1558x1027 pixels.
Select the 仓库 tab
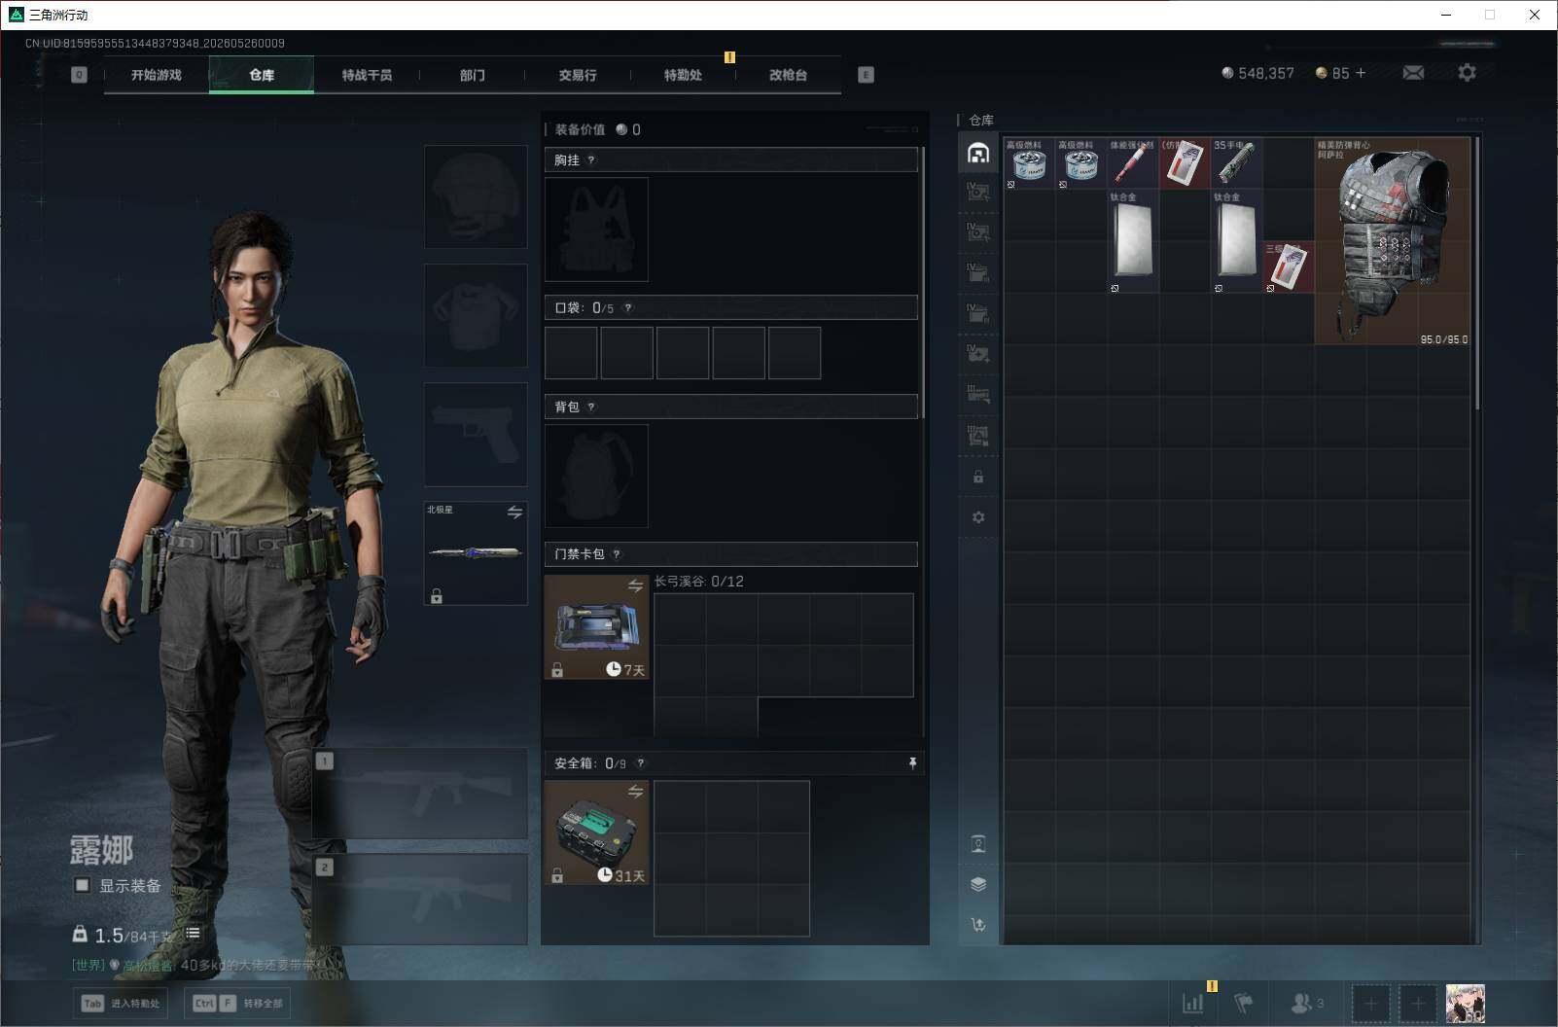tap(262, 75)
